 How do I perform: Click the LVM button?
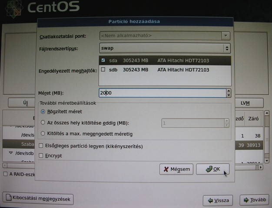[x=246, y=103]
